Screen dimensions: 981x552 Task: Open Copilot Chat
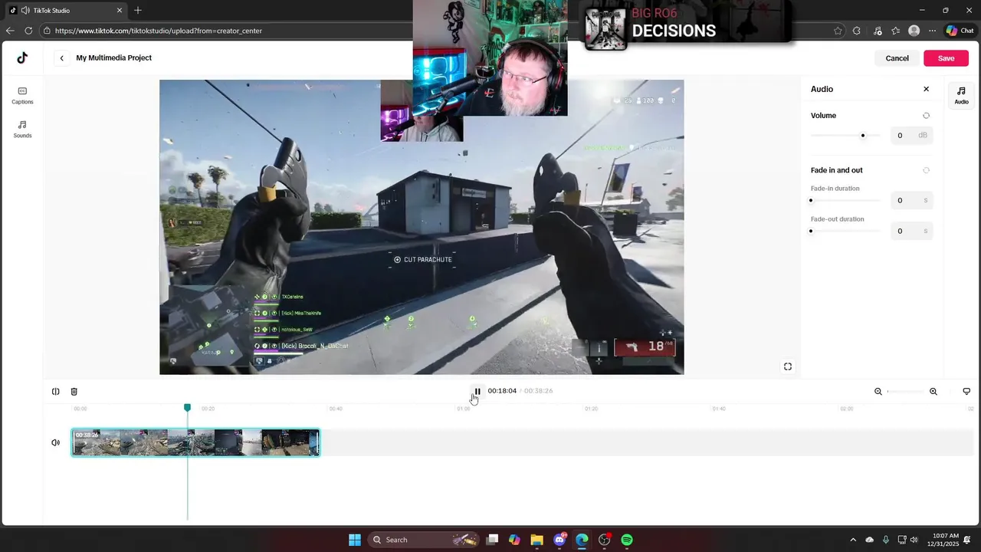tap(960, 31)
